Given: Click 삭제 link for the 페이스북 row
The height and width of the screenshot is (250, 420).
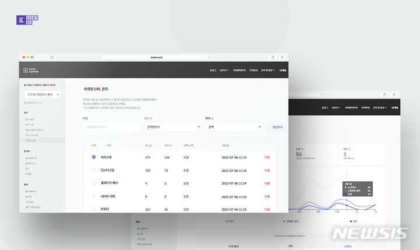Looking at the screenshot, I should click(x=267, y=157).
